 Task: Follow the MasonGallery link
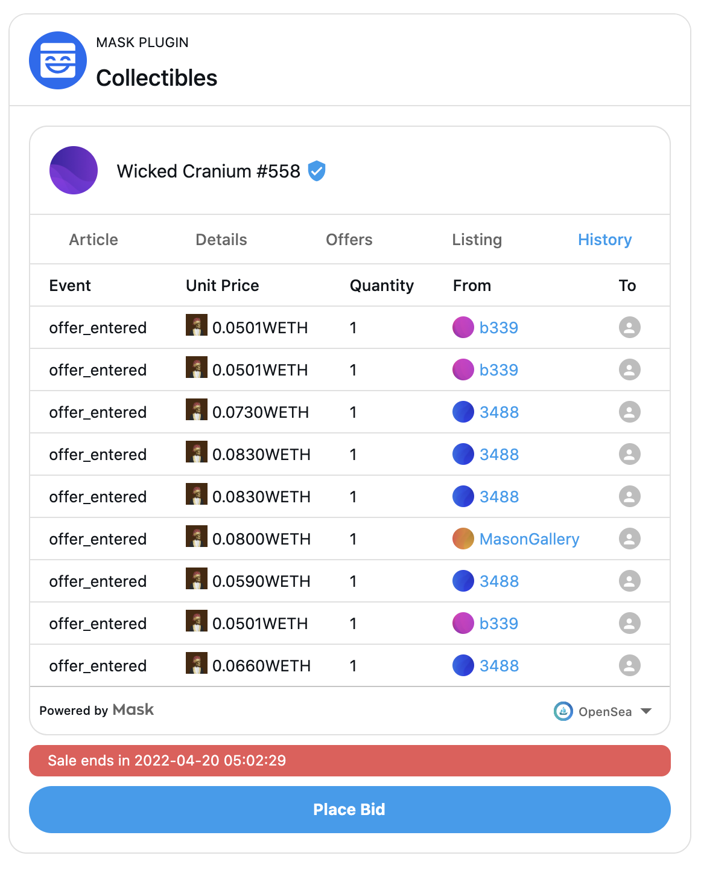(529, 539)
